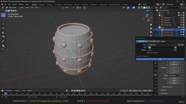
Task: Click the Replace field asterisk icon
Action: click(x=175, y=50)
